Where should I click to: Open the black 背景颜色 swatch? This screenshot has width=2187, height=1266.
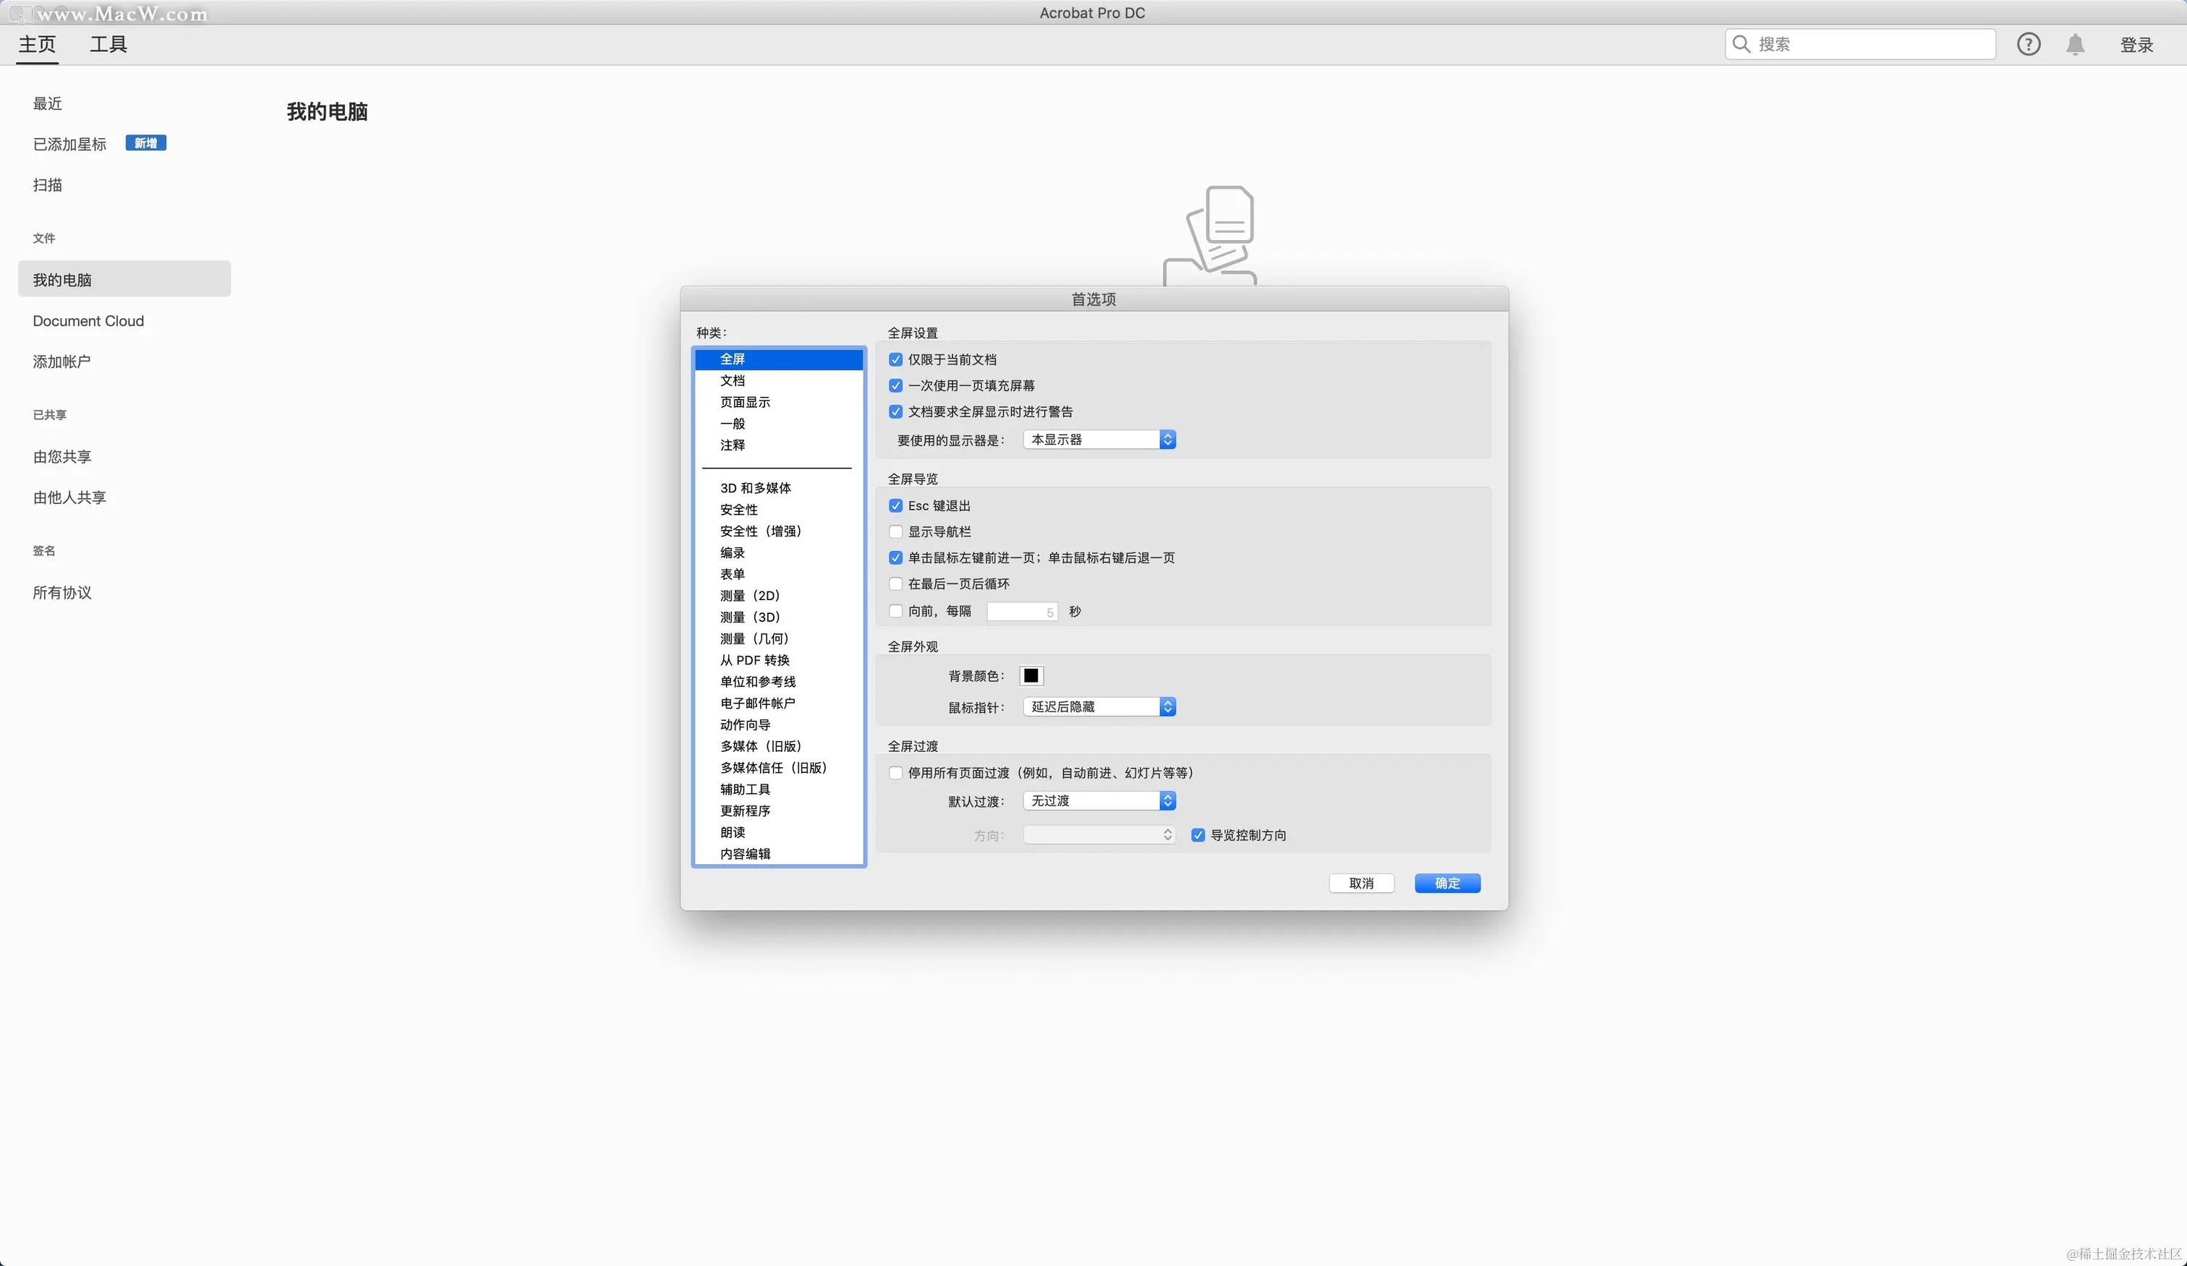coord(1031,676)
